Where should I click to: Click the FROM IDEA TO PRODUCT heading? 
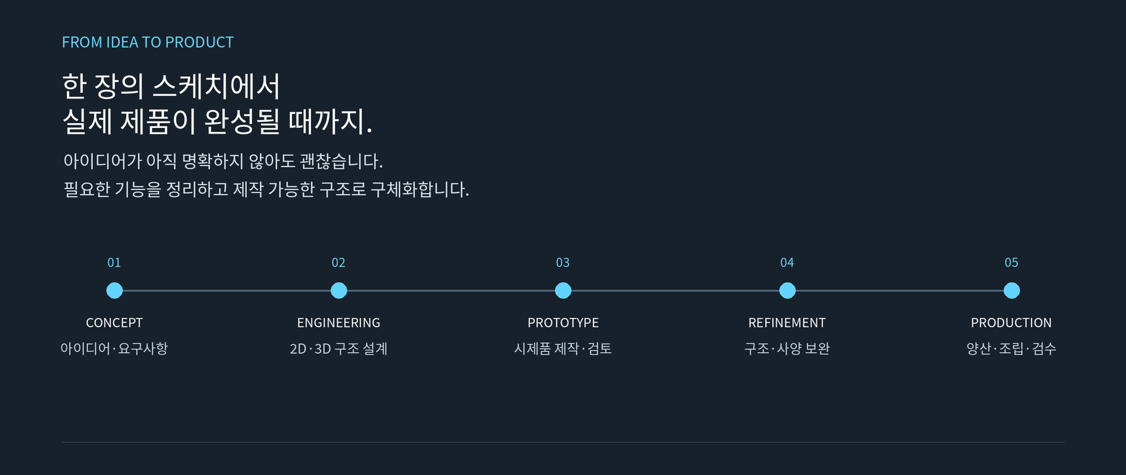[148, 42]
